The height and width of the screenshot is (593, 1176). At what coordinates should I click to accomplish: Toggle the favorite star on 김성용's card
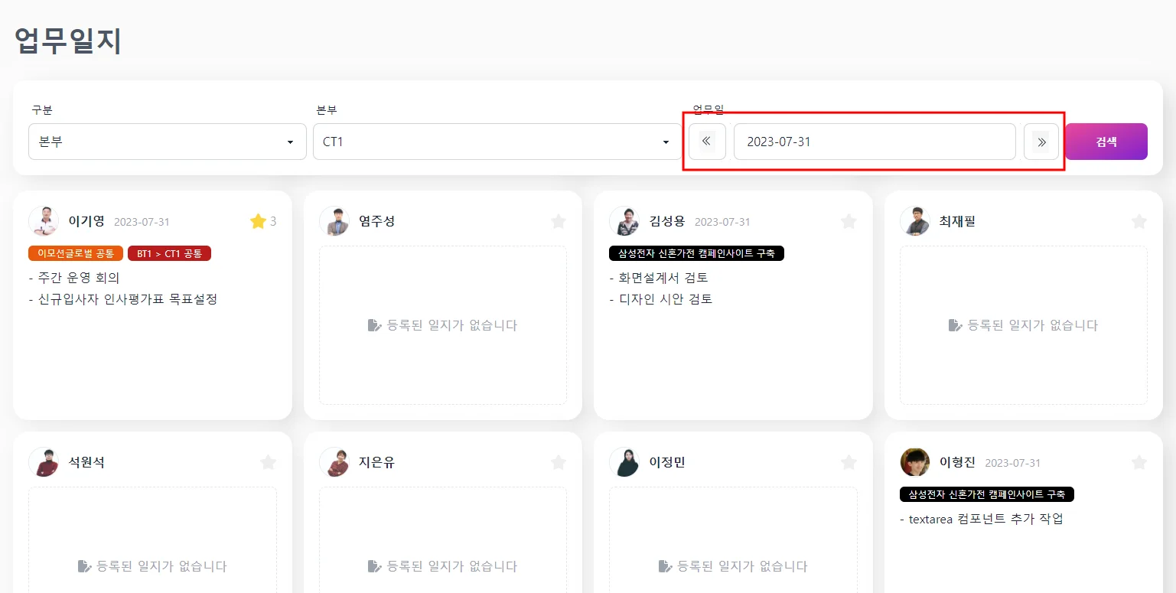pos(849,221)
